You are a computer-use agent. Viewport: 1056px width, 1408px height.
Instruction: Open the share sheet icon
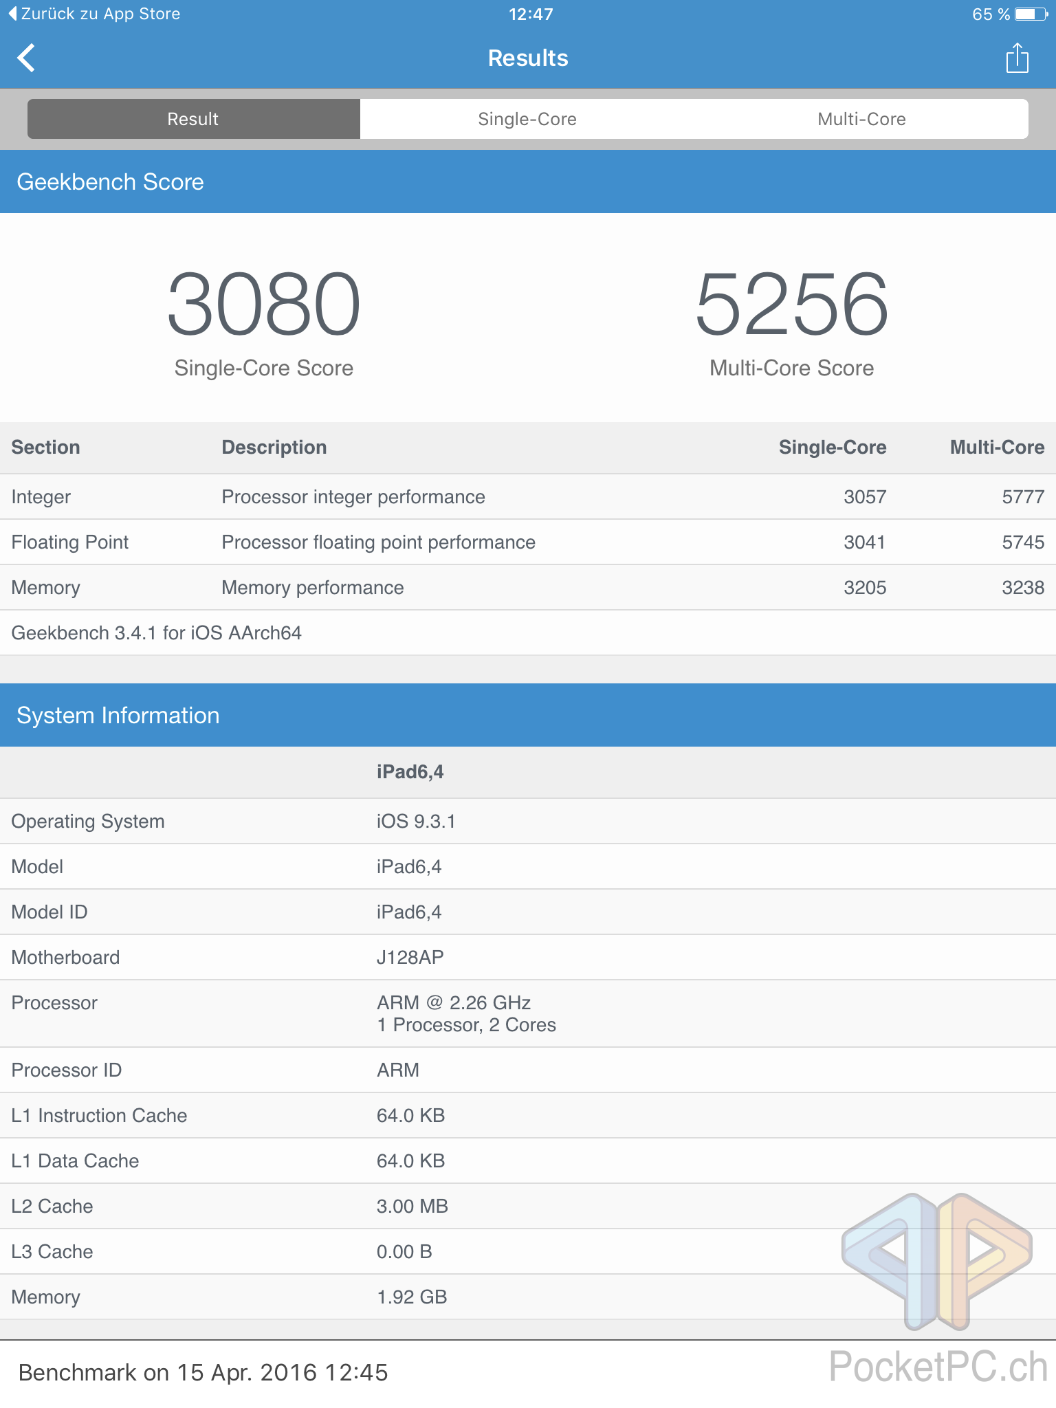1017,58
